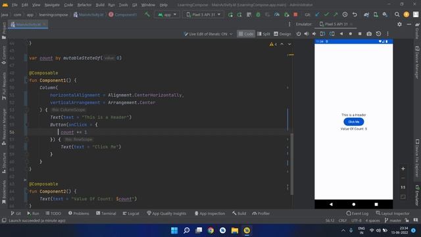Open the Device Manager toolbar icon
The image size is (421, 237).
376,14
